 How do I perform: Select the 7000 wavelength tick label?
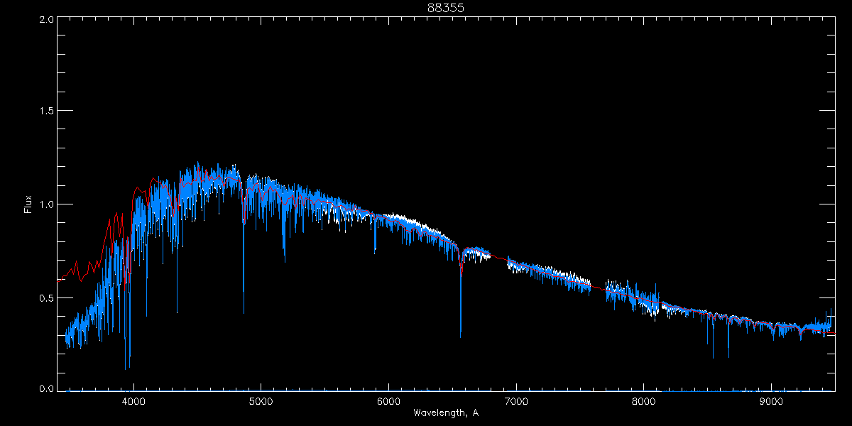[516, 401]
